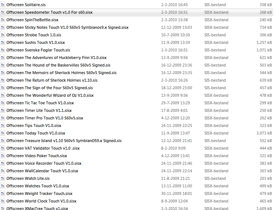Image resolution: width=277 pixels, height=210 pixels.
Task: Click the icon next to The Sign of the Four
Action: pyautogui.click(x=3, y=88)
